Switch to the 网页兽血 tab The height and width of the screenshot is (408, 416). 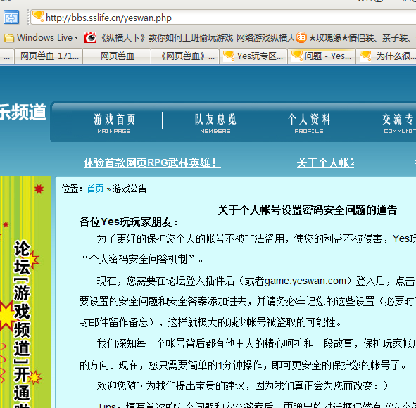tap(117, 56)
